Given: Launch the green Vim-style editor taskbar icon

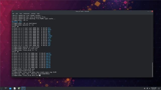Looking at the screenshot, I should pos(19,88).
